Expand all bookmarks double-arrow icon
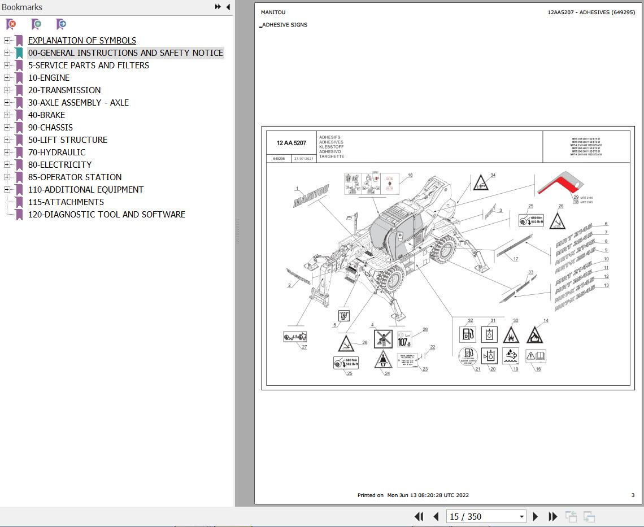Image resolution: width=644 pixels, height=527 pixels. [217, 7]
